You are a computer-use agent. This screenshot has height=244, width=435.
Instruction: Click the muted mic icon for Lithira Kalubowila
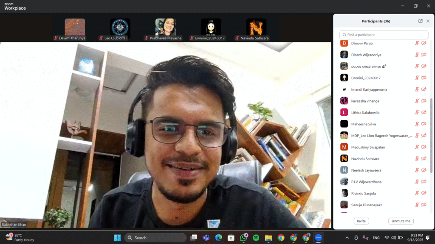coord(417,113)
